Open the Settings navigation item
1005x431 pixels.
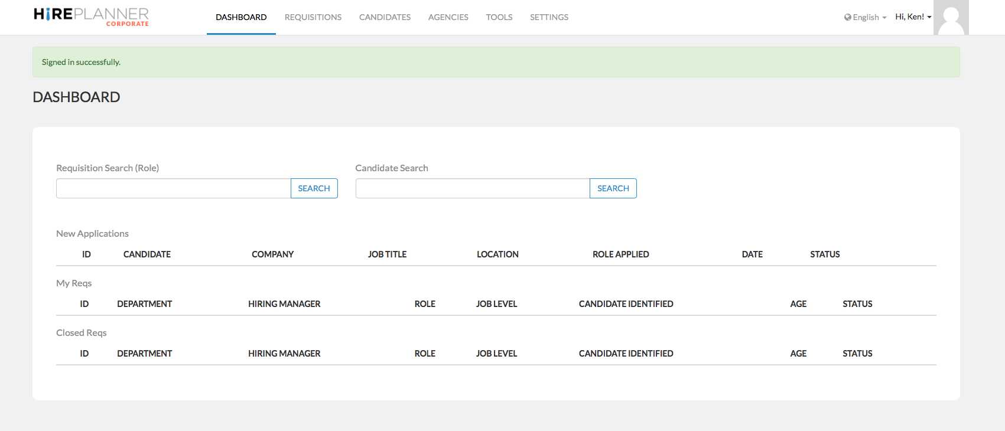coord(549,17)
